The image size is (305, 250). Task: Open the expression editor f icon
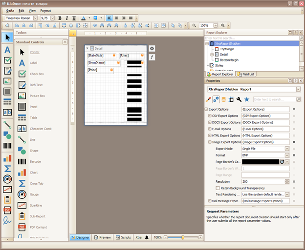pyautogui.click(x=152, y=57)
